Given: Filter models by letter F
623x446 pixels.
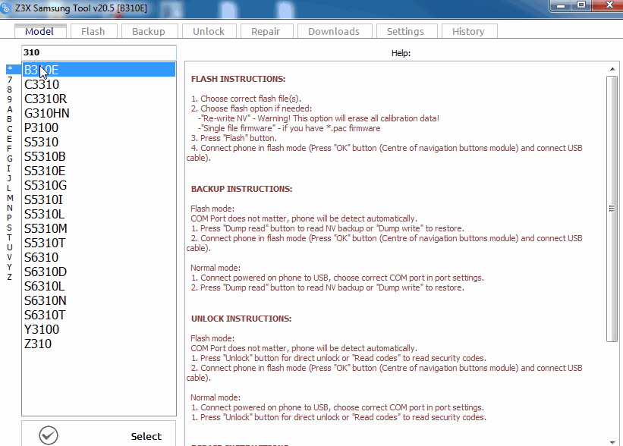Looking at the screenshot, I should coord(10,149).
